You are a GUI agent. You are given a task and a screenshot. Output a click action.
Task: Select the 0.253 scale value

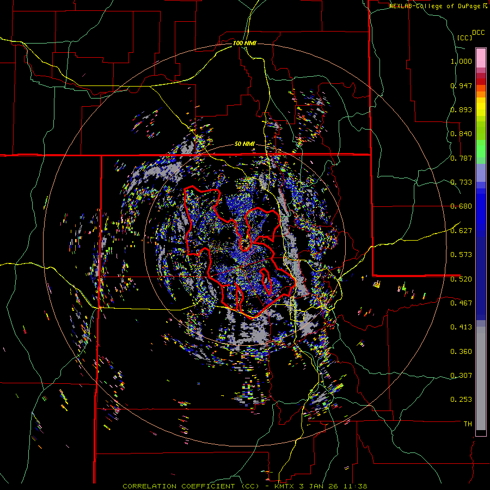tap(461, 400)
